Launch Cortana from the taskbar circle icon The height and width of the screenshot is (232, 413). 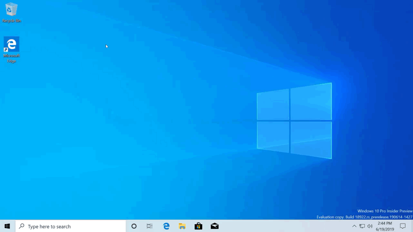pos(134,226)
